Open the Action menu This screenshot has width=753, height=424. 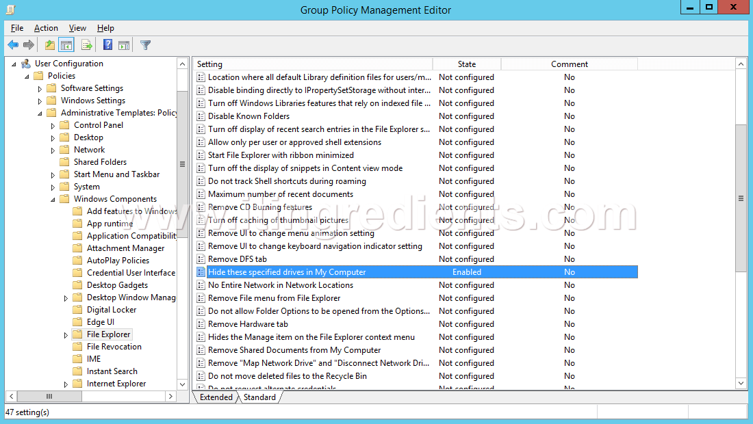coord(46,28)
